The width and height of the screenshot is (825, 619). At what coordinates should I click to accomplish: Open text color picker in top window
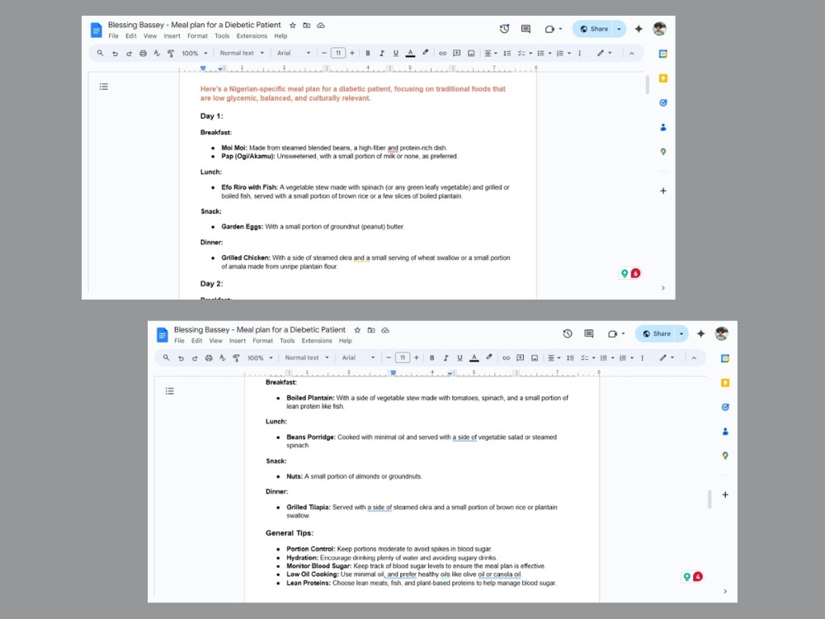(410, 53)
